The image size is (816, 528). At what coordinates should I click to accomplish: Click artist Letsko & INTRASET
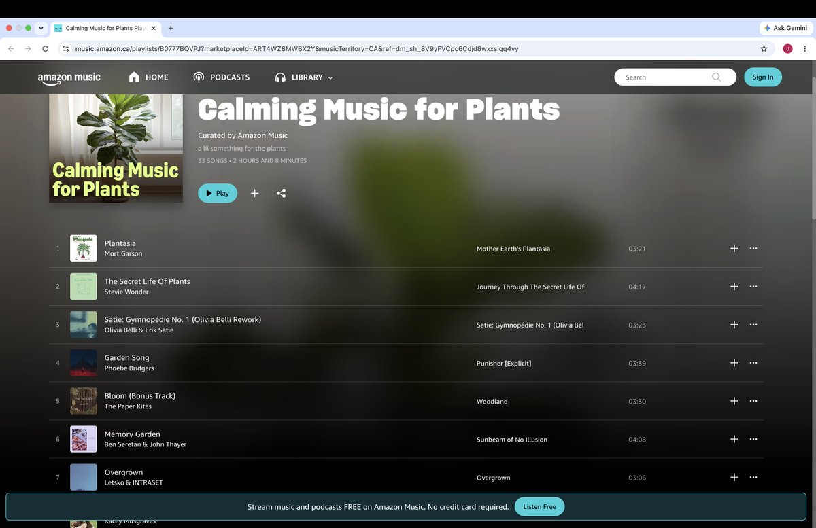click(134, 482)
